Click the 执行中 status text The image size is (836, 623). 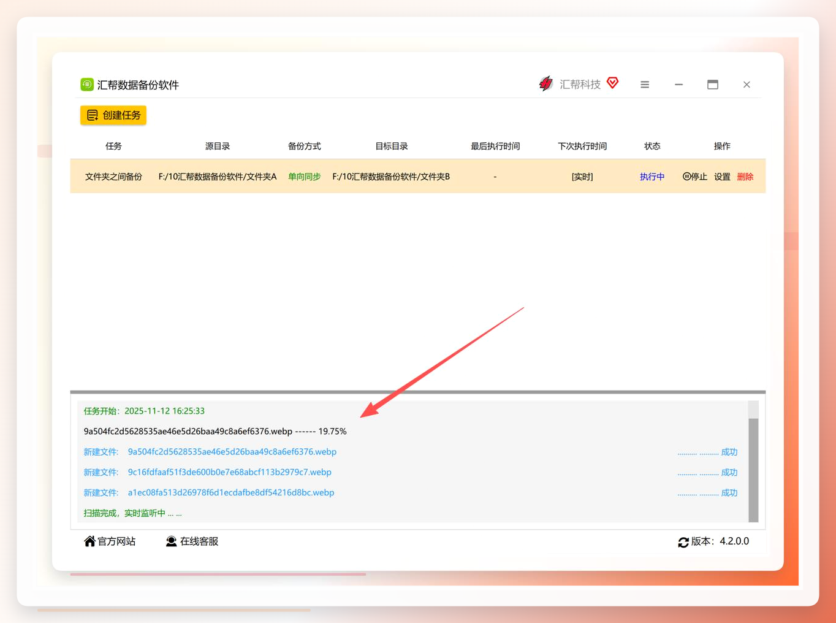[x=652, y=177]
